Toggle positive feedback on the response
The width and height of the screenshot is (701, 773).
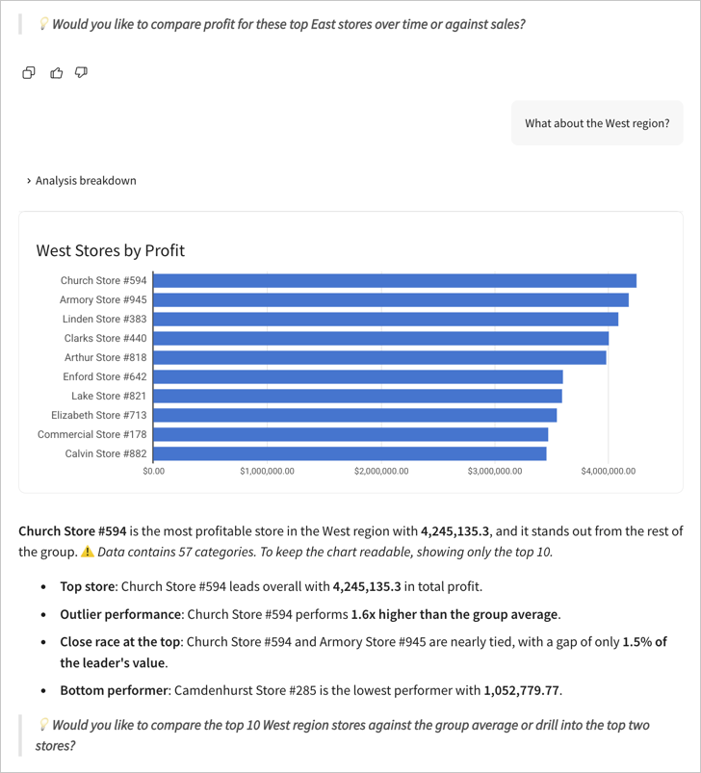pos(56,72)
